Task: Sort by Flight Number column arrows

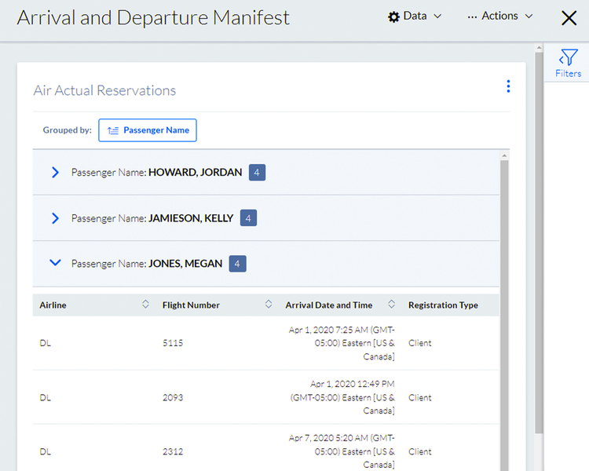Action: (269, 305)
